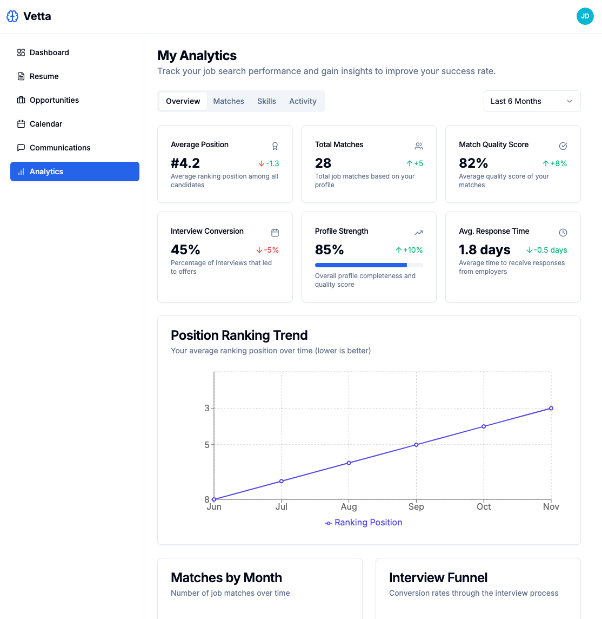Click the trend icon on Profile Strength card
This screenshot has height=619, width=602.
click(419, 233)
